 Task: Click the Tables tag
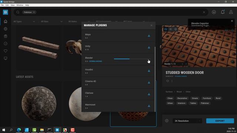193,103
